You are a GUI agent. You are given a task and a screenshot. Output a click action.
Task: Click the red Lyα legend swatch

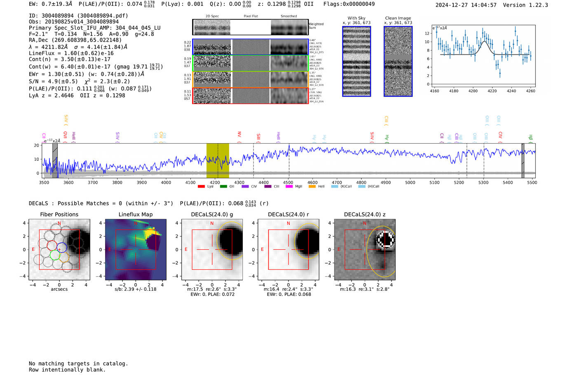click(201, 187)
